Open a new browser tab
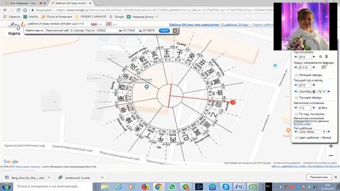This screenshot has width=340, height=191. (99, 3)
